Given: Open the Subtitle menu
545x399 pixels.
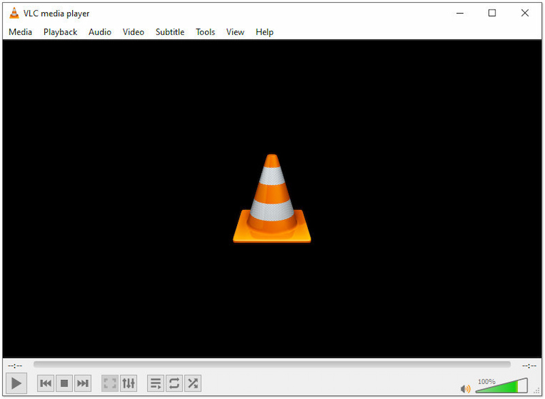Looking at the screenshot, I should coord(170,31).
